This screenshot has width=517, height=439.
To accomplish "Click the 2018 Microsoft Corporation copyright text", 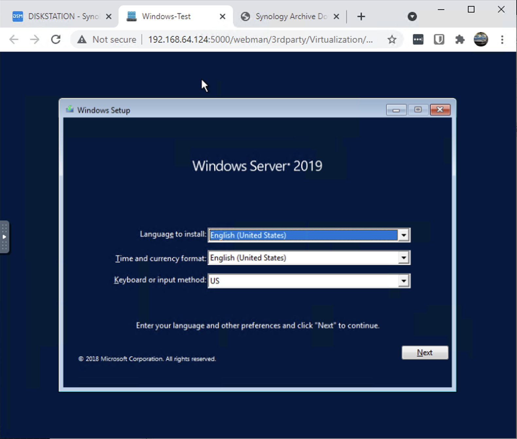I will coord(147,359).
